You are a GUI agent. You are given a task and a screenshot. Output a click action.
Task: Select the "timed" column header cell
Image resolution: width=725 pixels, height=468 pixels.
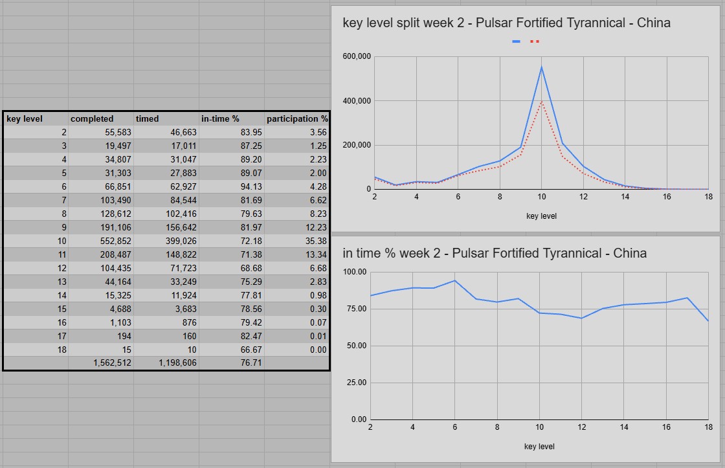166,118
